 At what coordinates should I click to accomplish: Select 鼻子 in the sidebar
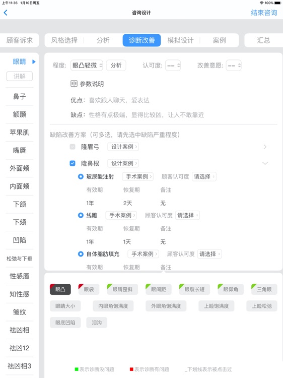point(20,96)
